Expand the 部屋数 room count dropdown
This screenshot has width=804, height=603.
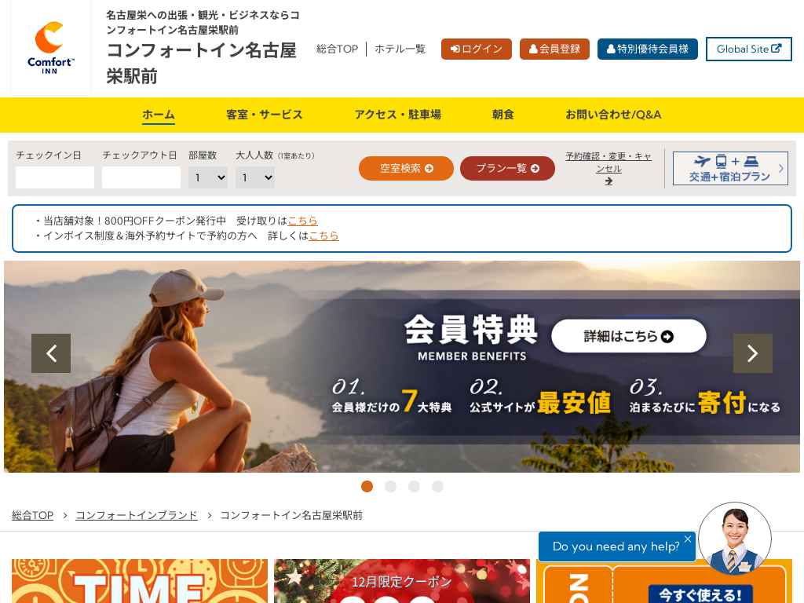coord(207,177)
